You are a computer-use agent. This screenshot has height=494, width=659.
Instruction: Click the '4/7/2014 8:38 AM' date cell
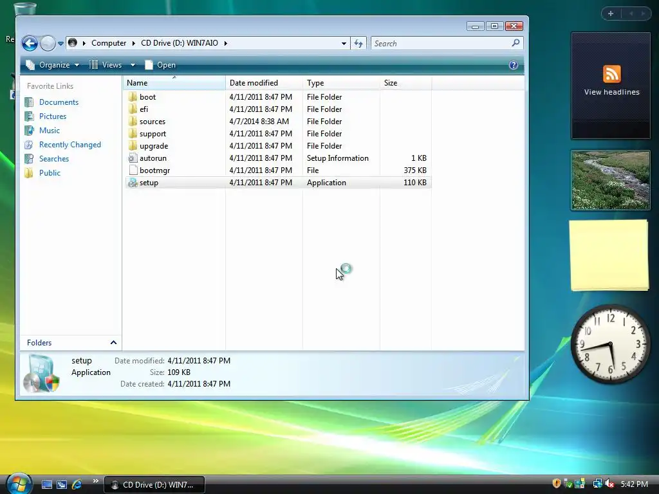click(x=259, y=122)
